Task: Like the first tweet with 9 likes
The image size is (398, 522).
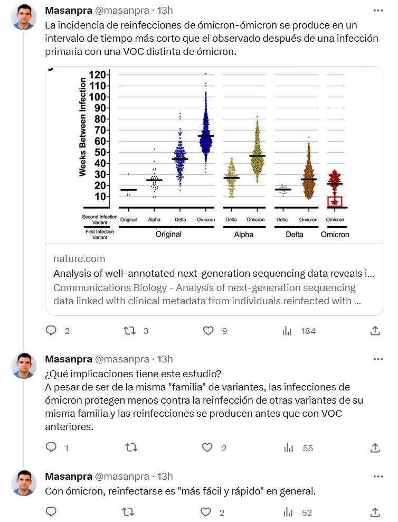Action: point(209,331)
